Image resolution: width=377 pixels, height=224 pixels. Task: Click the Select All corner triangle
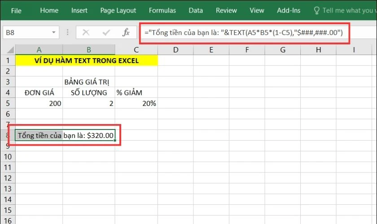(10, 50)
